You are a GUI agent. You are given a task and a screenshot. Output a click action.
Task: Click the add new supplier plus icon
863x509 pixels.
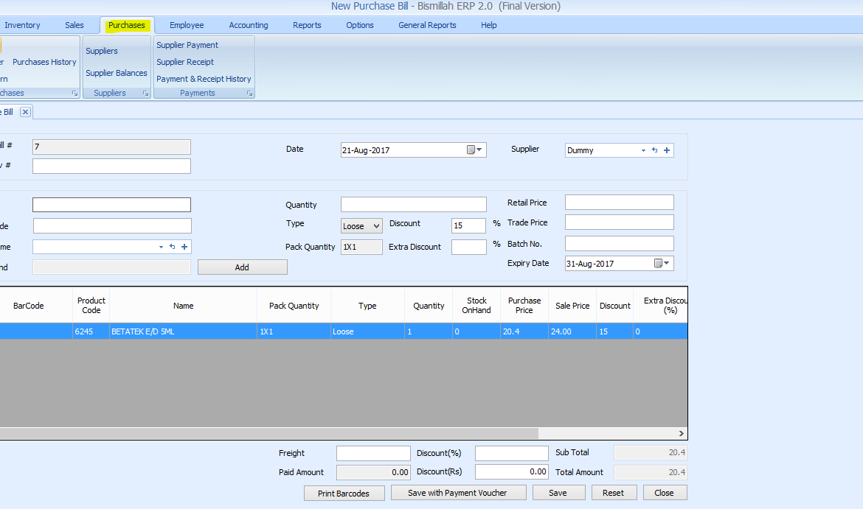[x=667, y=150]
